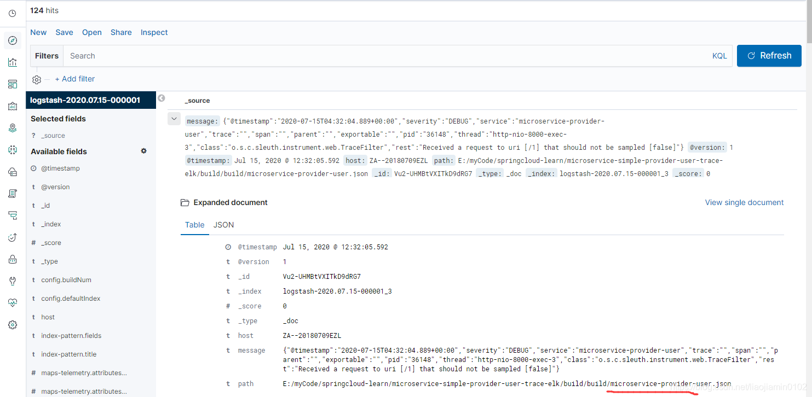Open the Logs icon in sidebar

pos(13,194)
